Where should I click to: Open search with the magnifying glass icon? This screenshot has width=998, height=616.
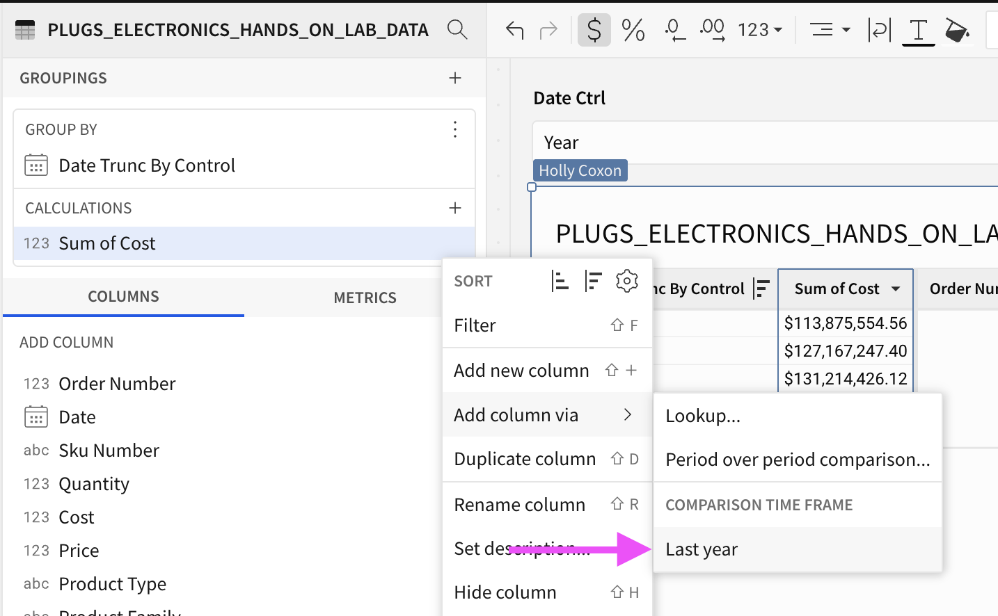(x=457, y=30)
